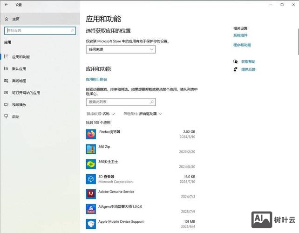Click the 360 Zip app icon

pyautogui.click(x=91, y=149)
